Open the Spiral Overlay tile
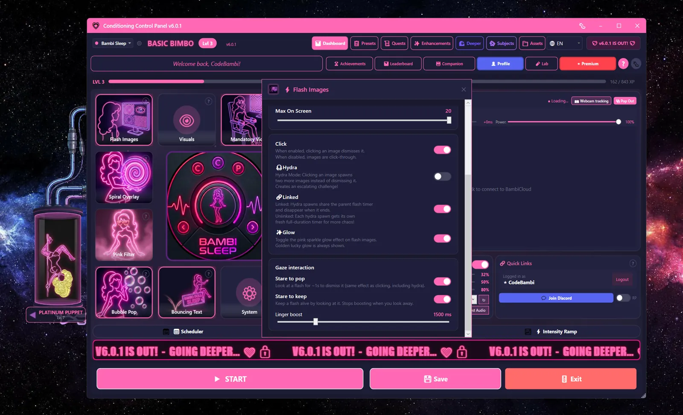The width and height of the screenshot is (683, 415). (x=124, y=177)
